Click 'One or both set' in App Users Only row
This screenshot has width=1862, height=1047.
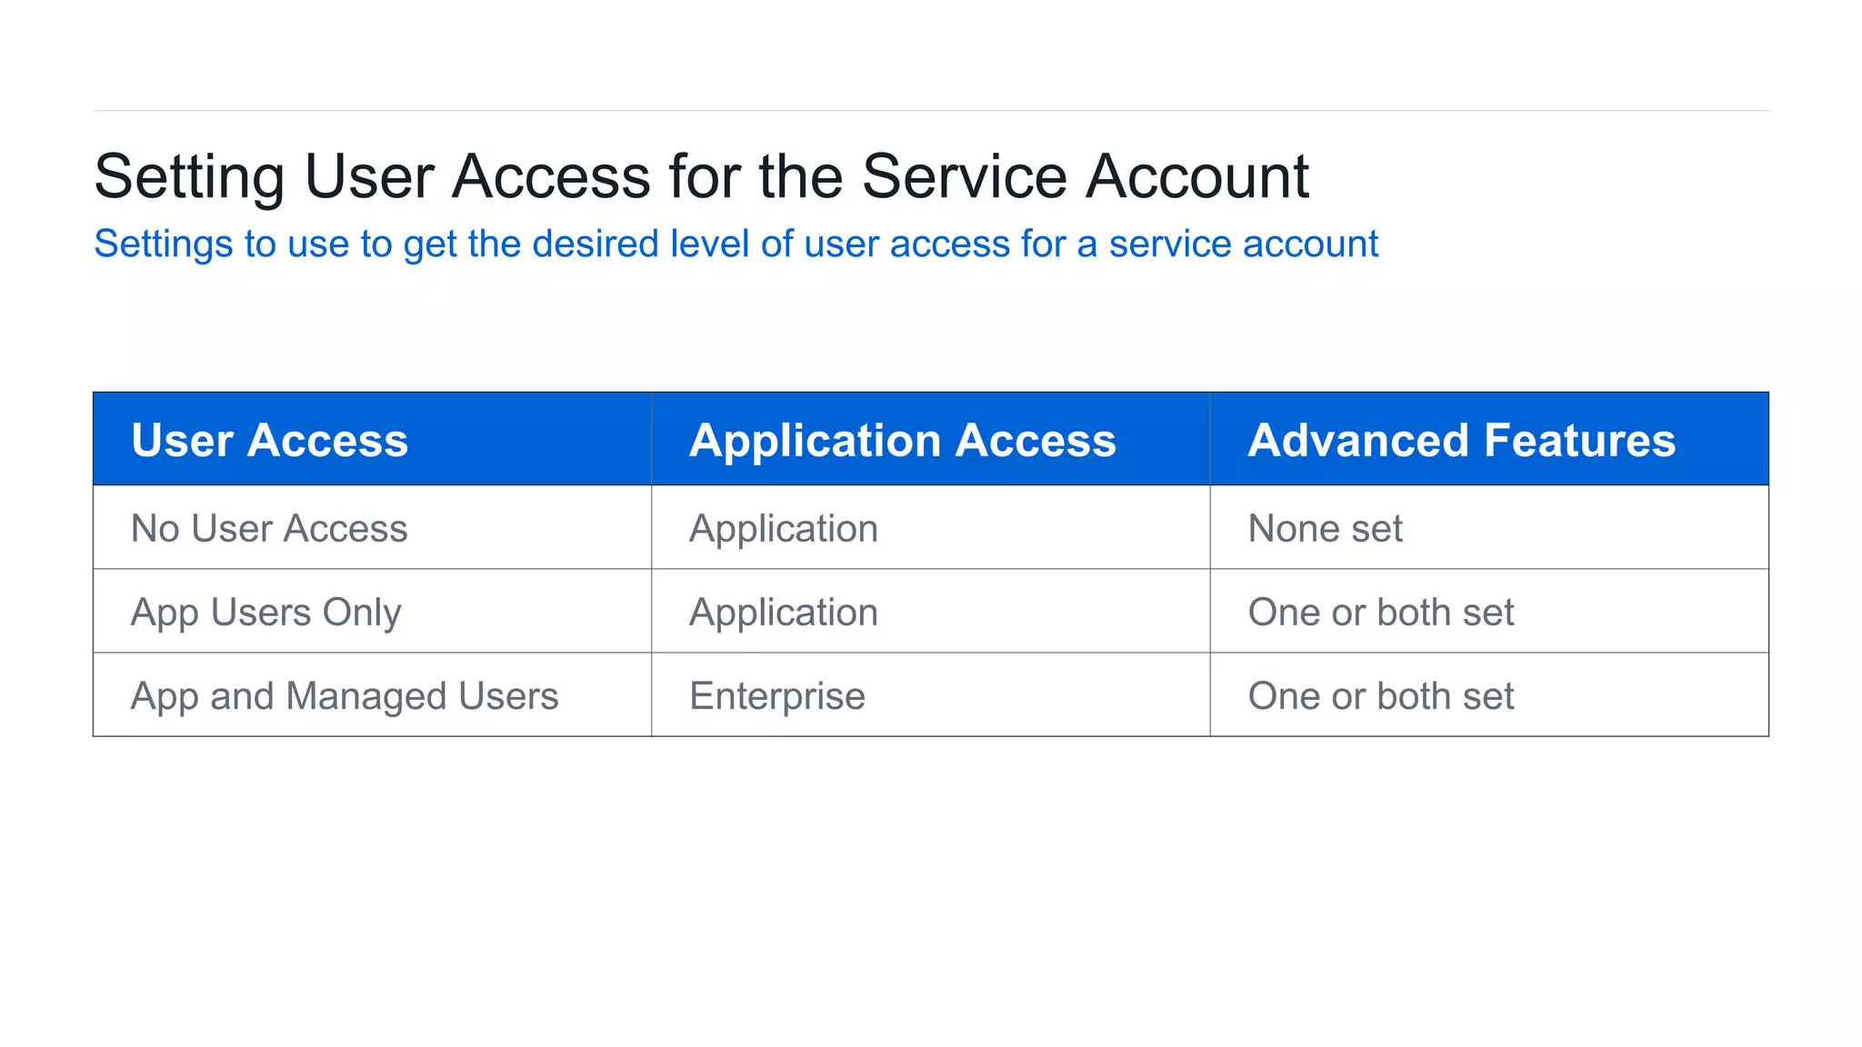(x=1489, y=611)
